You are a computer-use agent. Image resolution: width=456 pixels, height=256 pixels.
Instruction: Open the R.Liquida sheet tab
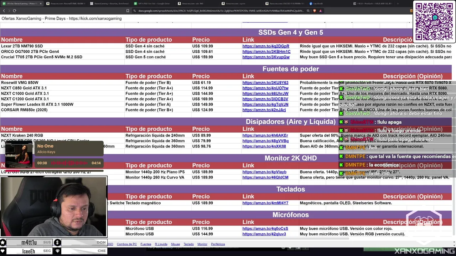pyautogui.click(x=161, y=244)
